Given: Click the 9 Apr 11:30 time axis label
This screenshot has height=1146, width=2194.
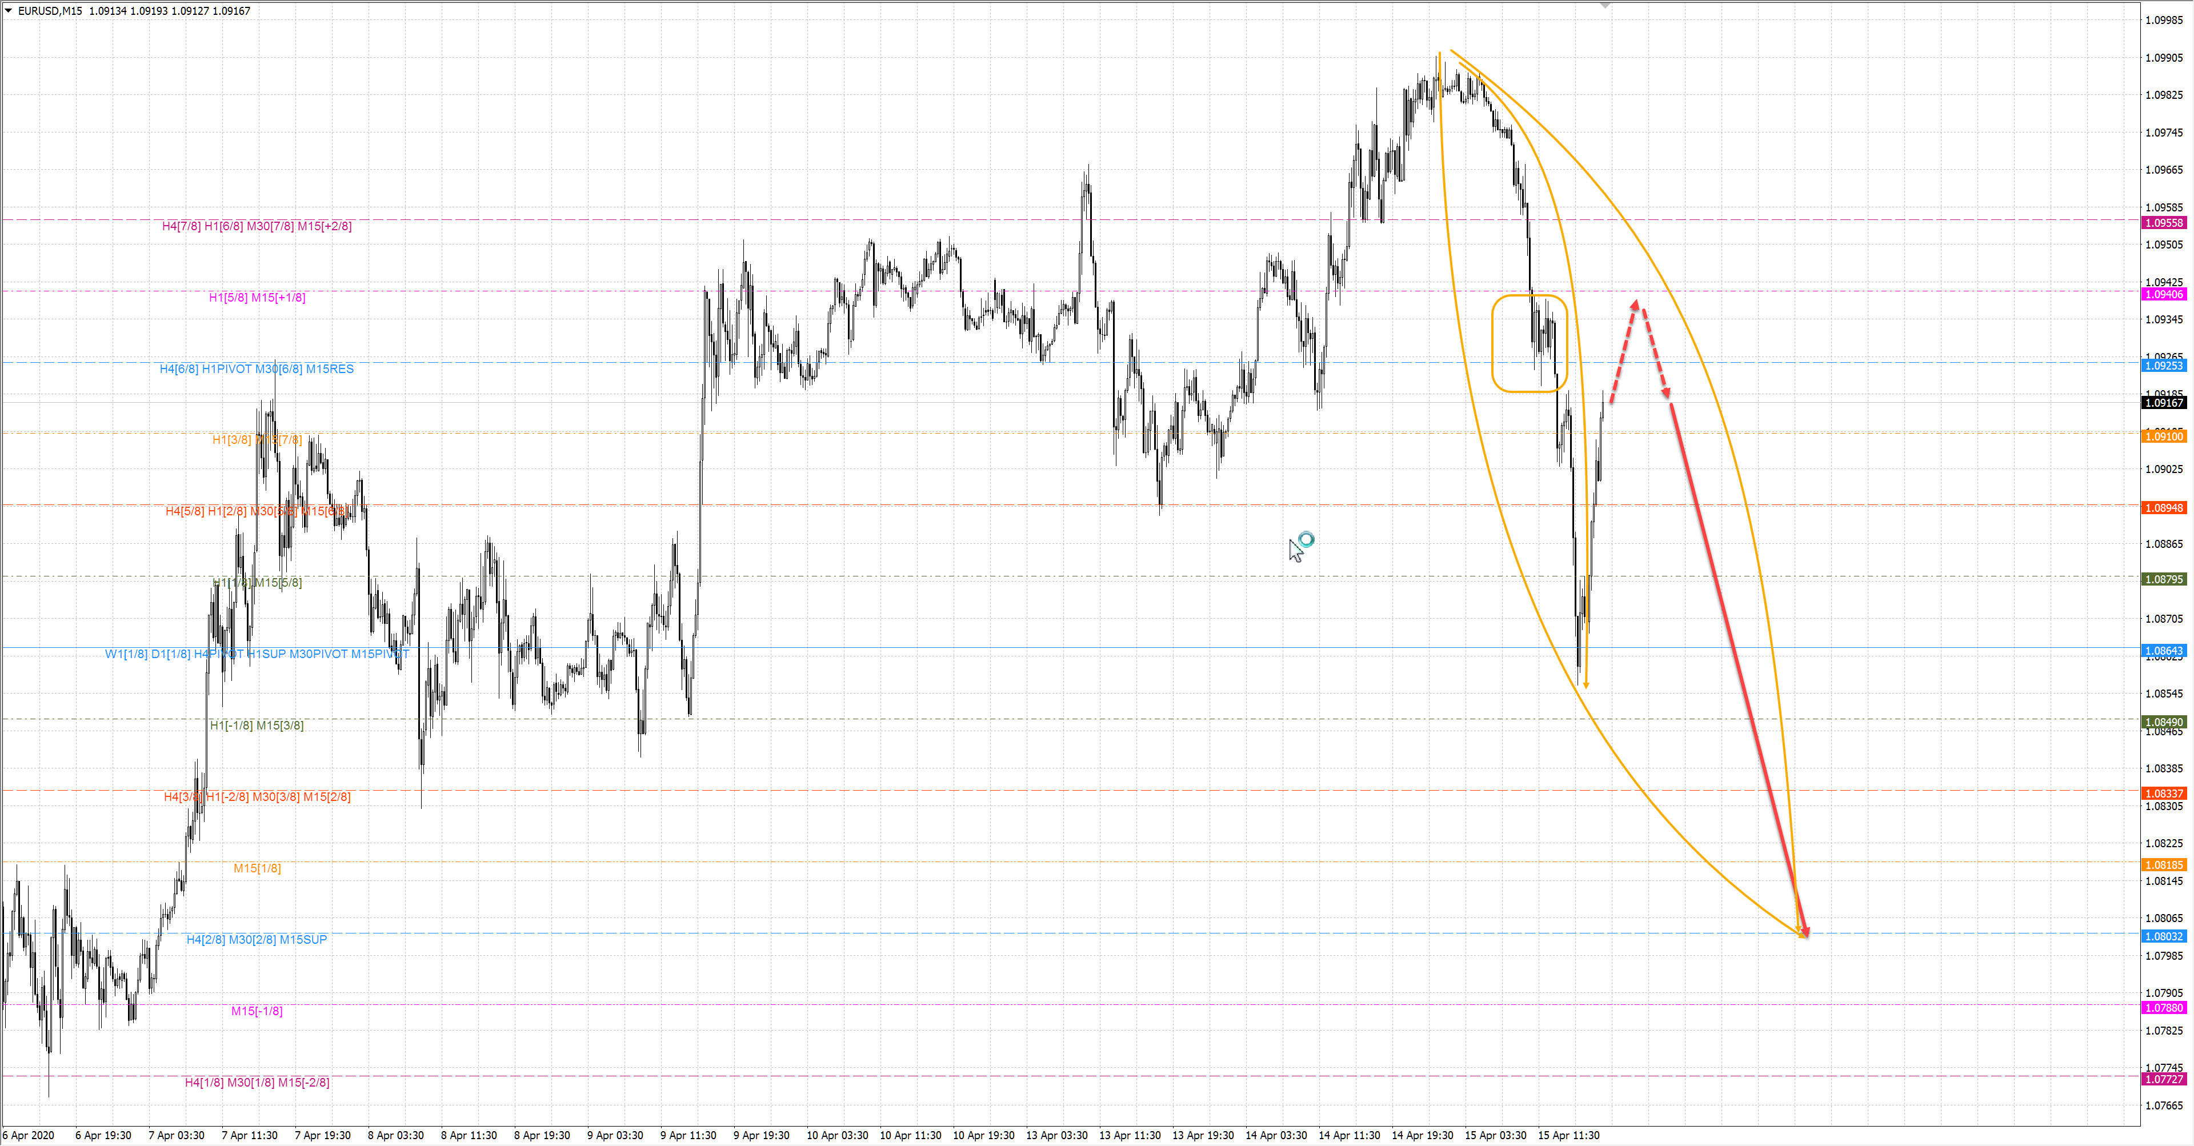Looking at the screenshot, I should tap(690, 1135).
